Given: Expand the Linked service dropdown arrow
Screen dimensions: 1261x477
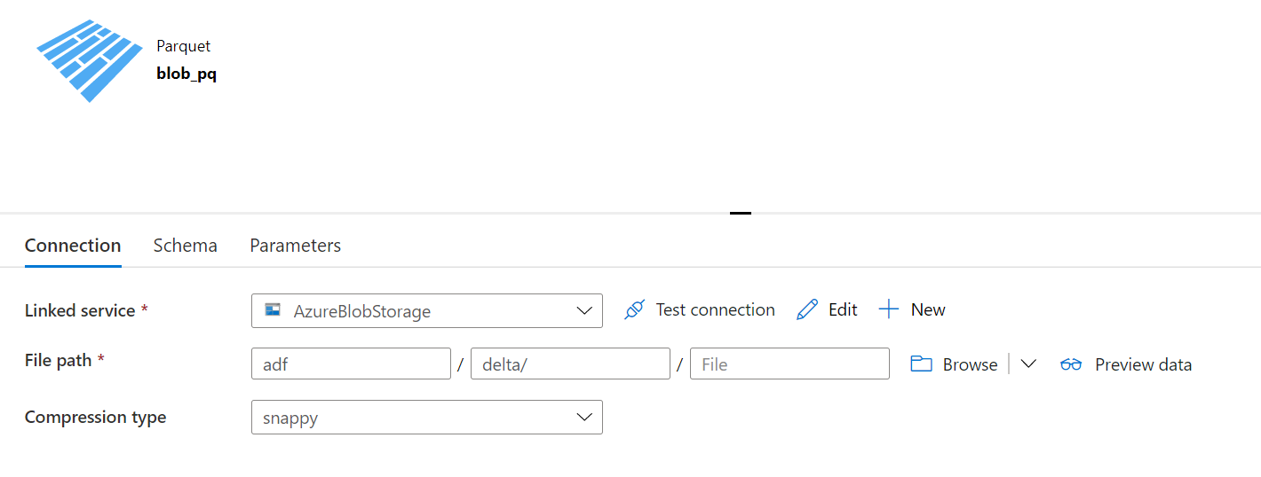Looking at the screenshot, I should 584,310.
